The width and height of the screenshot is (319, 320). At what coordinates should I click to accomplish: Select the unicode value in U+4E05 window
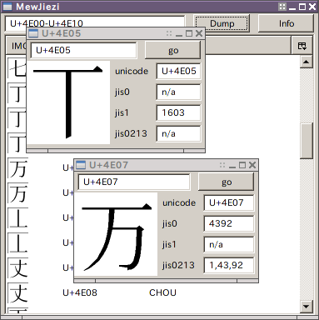[178, 71]
